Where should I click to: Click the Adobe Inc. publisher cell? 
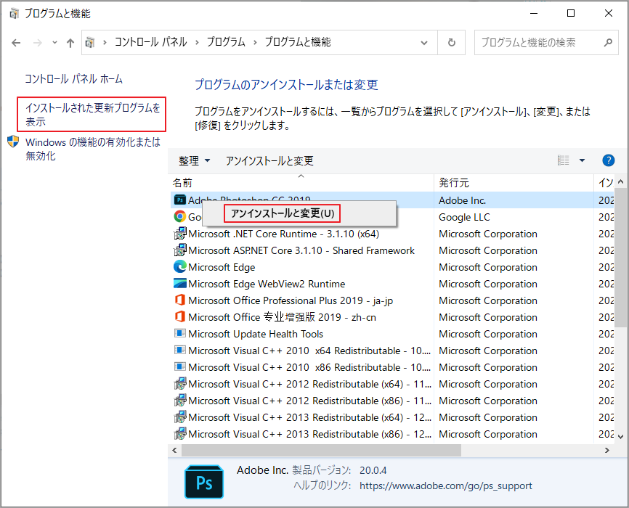pyautogui.click(x=462, y=200)
